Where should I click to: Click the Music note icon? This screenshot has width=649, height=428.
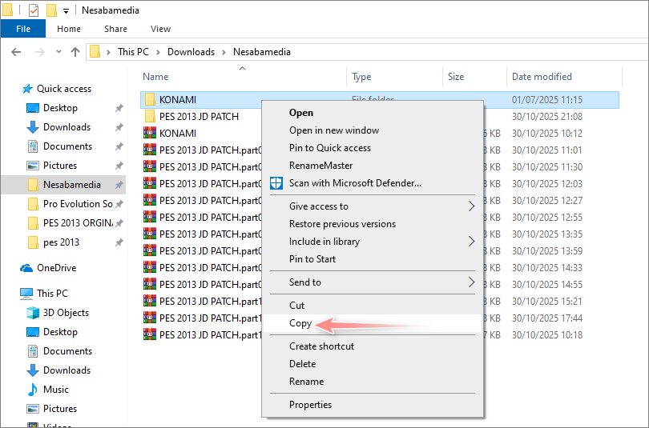[x=33, y=389]
